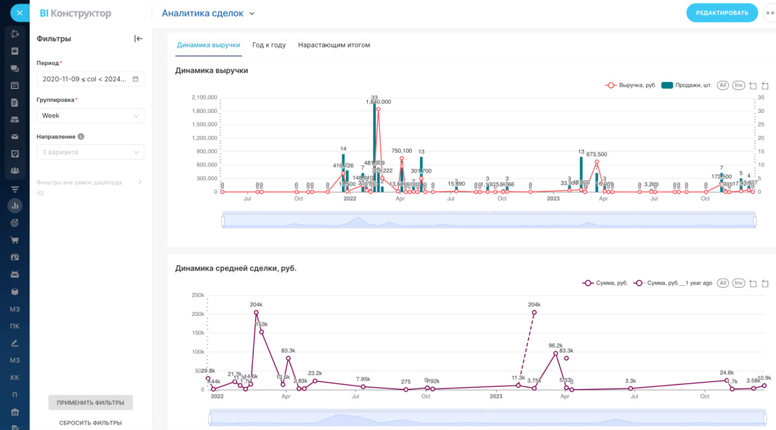776x430 pixels.
Task: Click the РЕДАКТИРОВАТЬ button
Action: click(x=722, y=13)
